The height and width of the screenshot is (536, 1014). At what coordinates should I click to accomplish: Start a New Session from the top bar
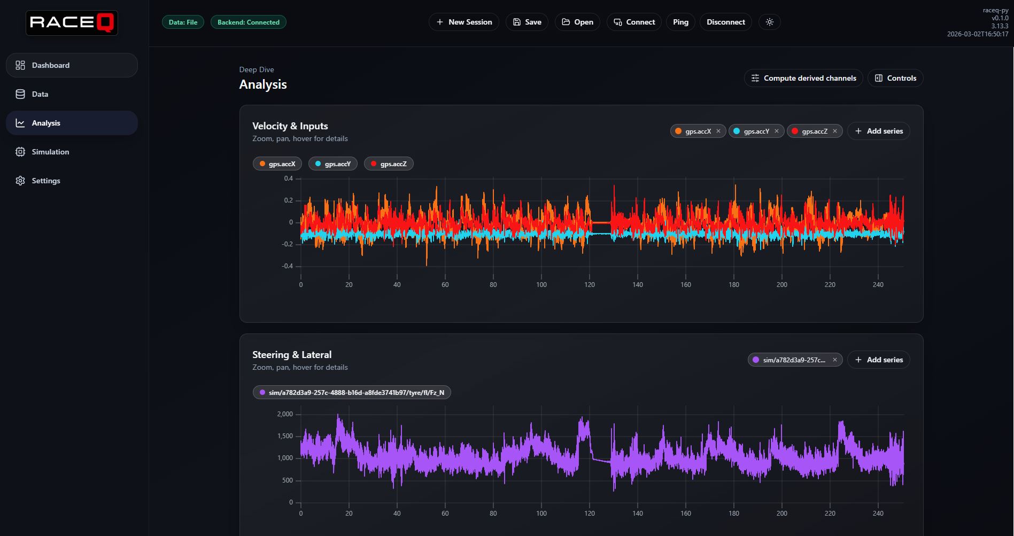coord(463,22)
